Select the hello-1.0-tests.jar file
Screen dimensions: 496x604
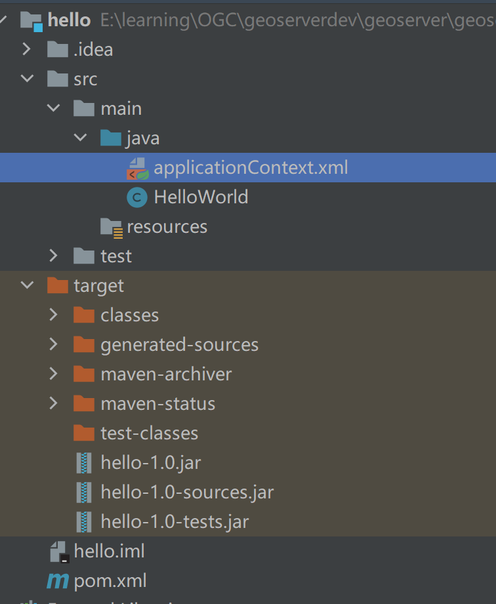click(x=175, y=522)
